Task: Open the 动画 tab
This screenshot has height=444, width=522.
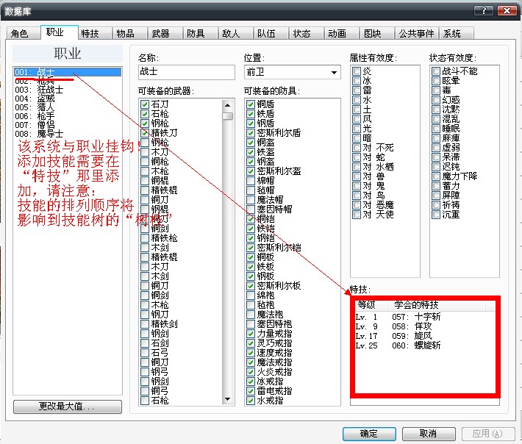Action: pos(342,33)
